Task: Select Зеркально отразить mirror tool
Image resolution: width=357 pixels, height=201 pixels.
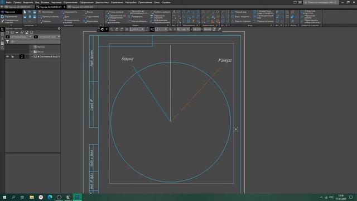Action: 157,17
